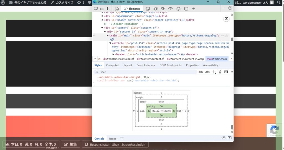Open the Performance gauge icon tool
Viewport: 284px width, 150px height.
click(x=171, y=9)
